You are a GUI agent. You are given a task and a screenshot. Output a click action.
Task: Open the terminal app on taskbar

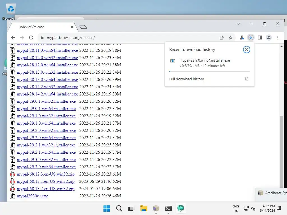[x=168, y=208]
